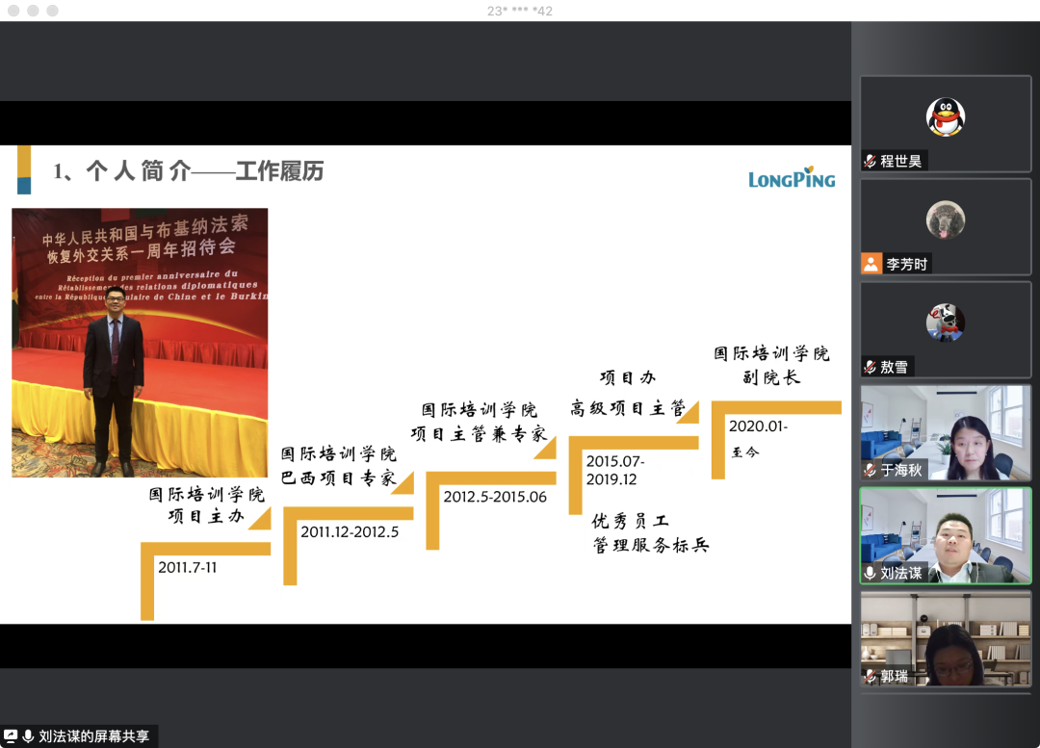Click participant name 李芳时

point(907,264)
